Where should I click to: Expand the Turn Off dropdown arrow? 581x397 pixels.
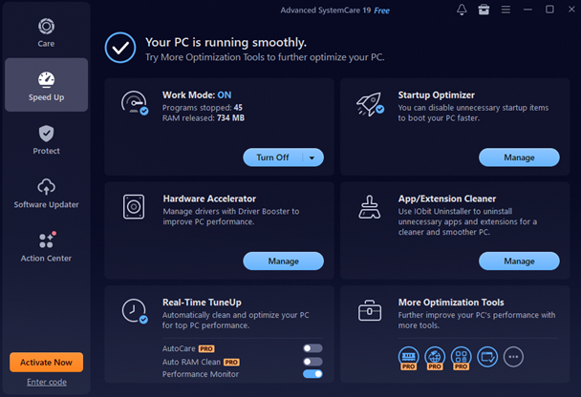point(311,157)
